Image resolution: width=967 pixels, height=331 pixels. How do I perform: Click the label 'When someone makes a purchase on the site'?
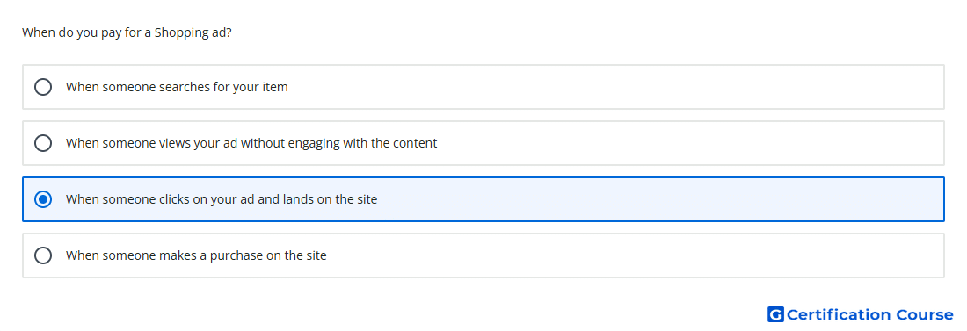(x=196, y=255)
